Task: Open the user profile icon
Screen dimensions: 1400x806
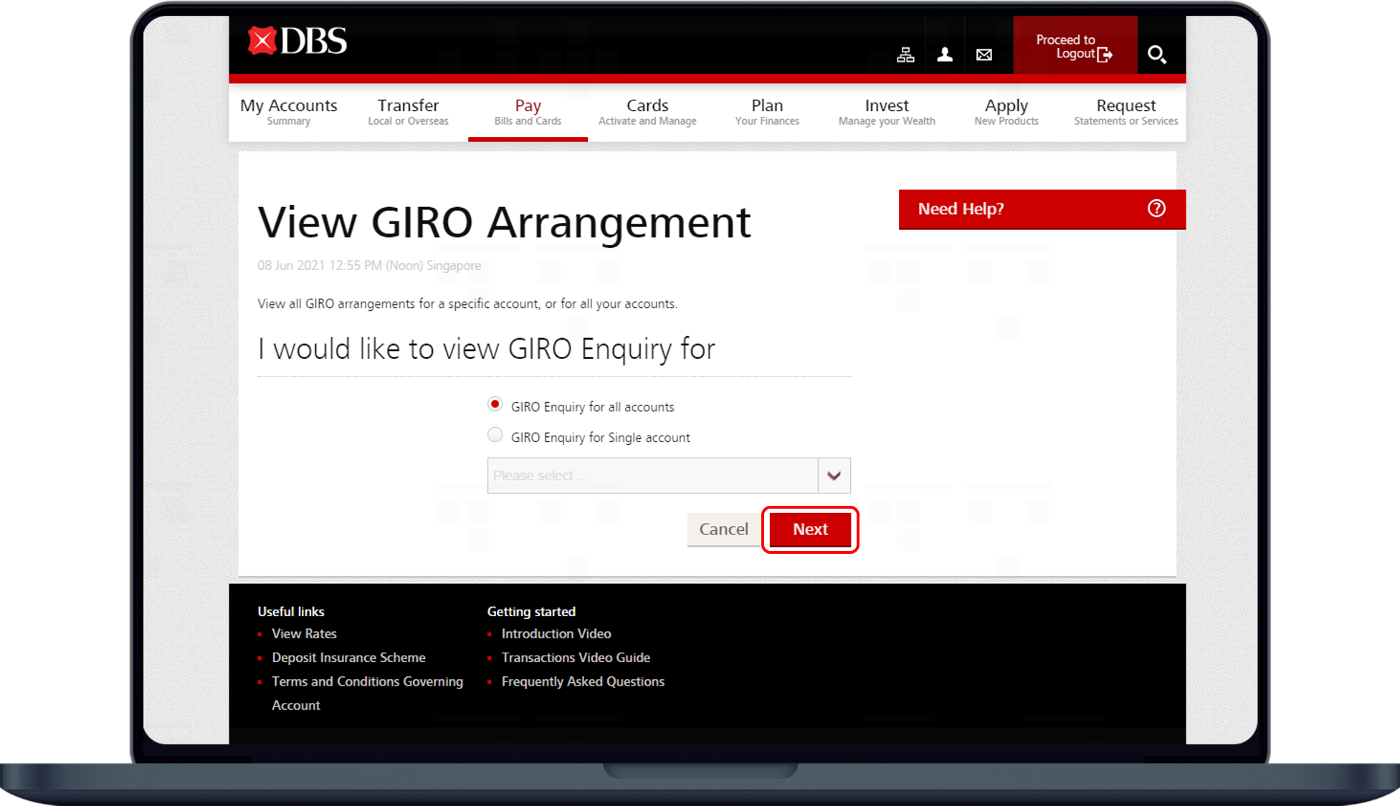Action: click(945, 54)
